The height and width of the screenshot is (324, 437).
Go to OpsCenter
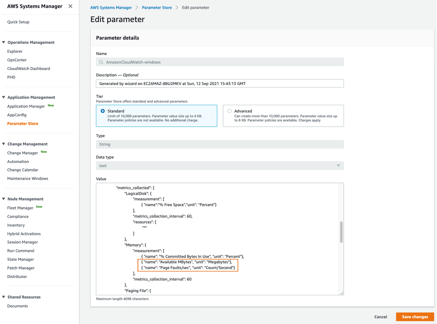(x=17, y=60)
